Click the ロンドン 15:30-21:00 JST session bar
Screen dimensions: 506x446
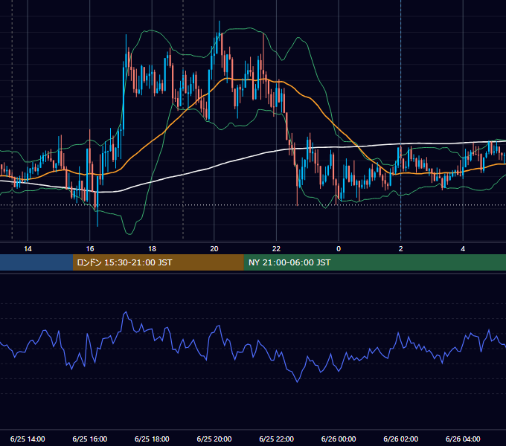[158, 262]
